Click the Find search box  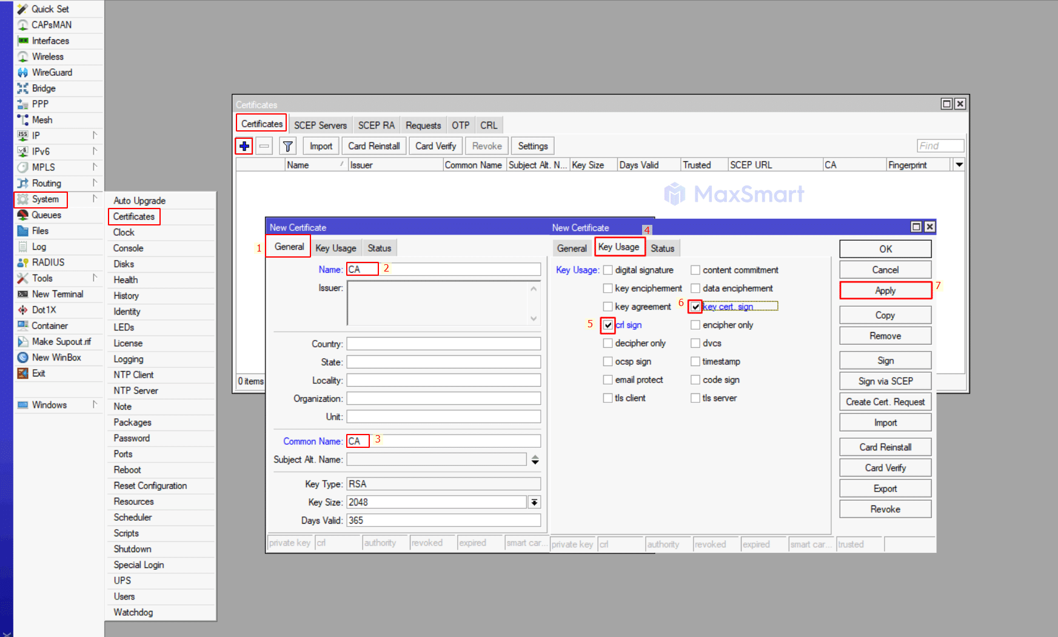940,146
